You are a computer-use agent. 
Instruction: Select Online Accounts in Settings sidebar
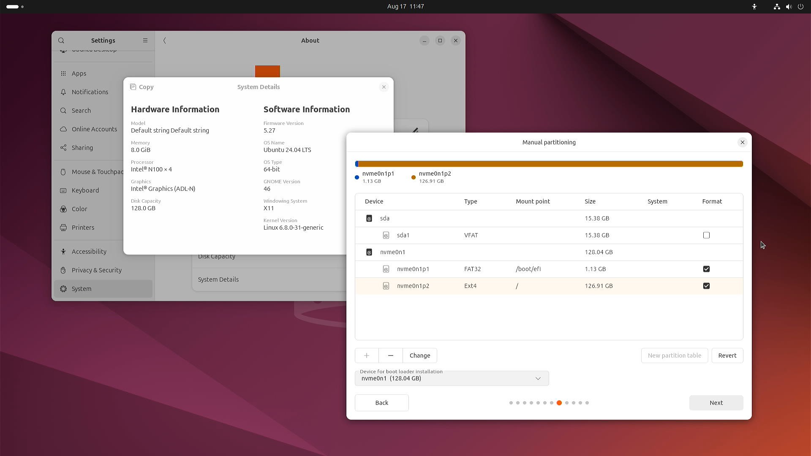pos(103,129)
